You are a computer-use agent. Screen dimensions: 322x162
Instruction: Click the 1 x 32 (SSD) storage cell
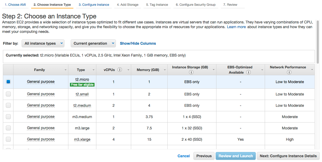(x=192, y=128)
